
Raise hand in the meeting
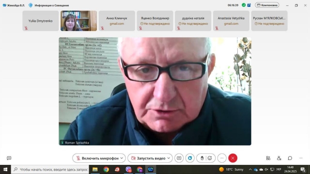(202, 158)
